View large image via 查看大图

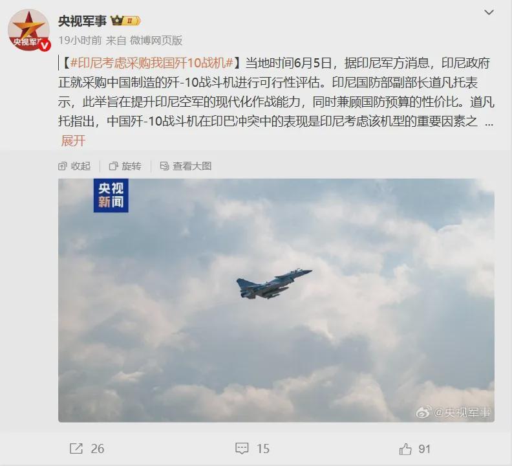pyautogui.click(x=186, y=166)
